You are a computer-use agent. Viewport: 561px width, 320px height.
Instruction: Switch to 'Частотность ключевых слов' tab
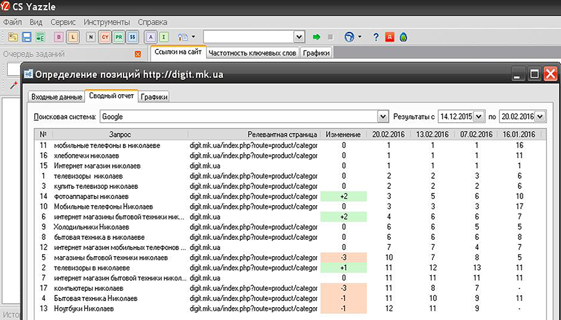[x=252, y=53]
